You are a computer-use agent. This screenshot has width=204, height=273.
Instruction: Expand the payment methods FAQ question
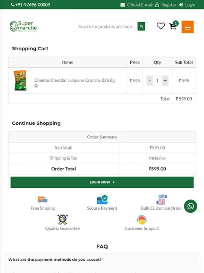pyautogui.click(x=102, y=260)
